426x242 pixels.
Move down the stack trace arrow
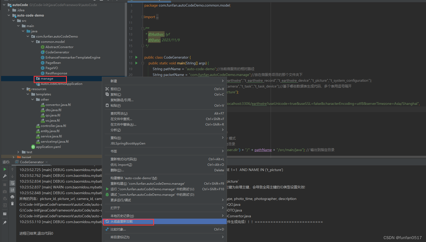[x=12, y=176]
